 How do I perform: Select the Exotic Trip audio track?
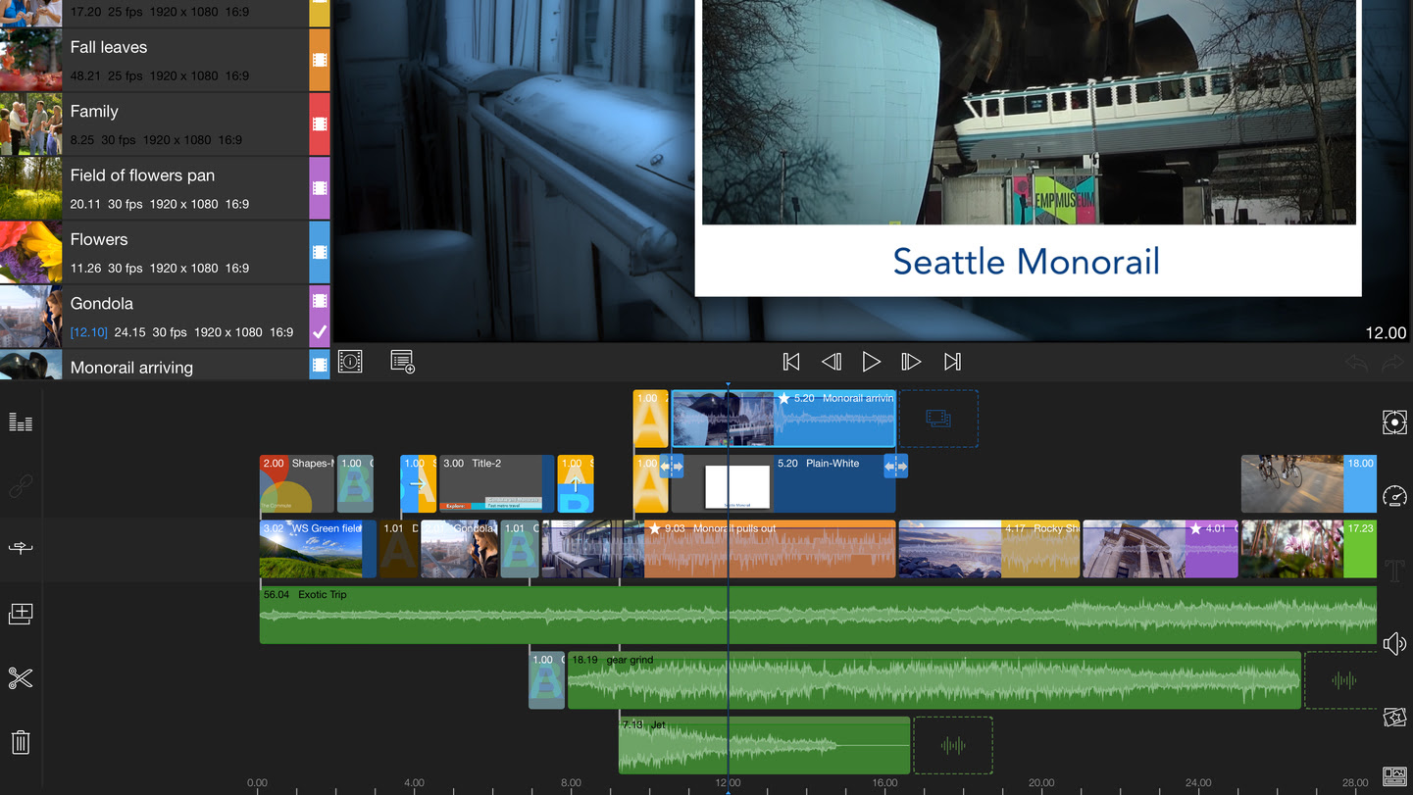tap(818, 615)
